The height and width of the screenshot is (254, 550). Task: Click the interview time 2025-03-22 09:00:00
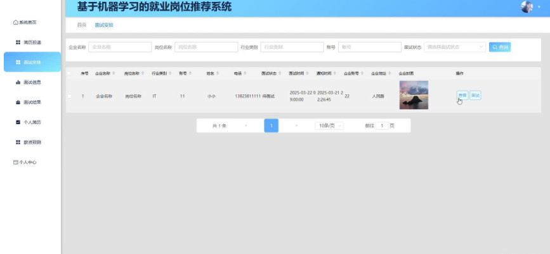coord(303,96)
